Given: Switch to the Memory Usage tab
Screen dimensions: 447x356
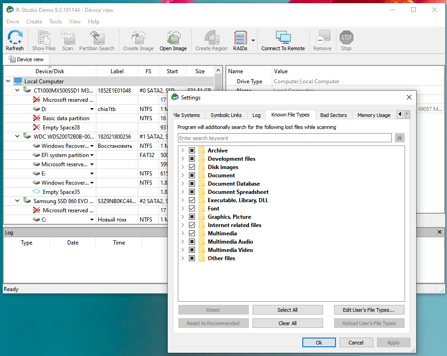Looking at the screenshot, I should [x=374, y=115].
